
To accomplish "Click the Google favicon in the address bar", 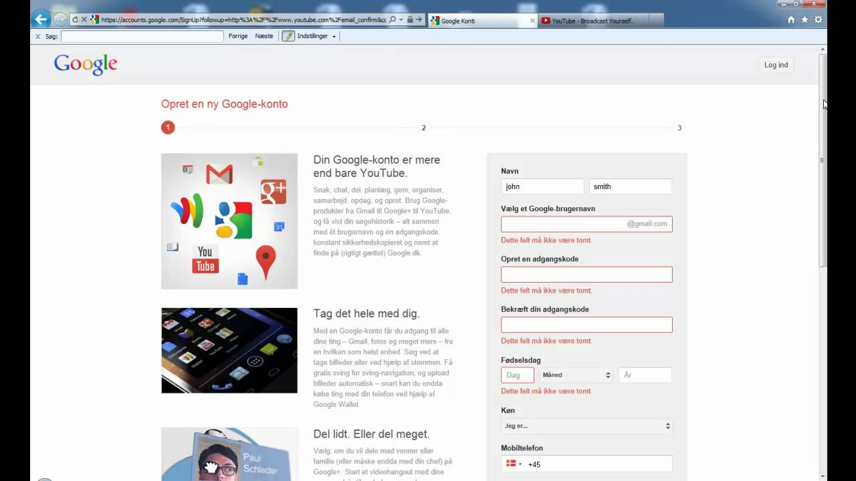I will point(95,20).
